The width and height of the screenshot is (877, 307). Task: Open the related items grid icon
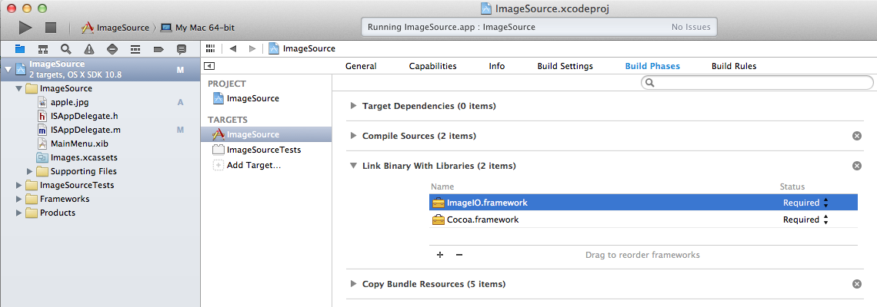coord(210,48)
